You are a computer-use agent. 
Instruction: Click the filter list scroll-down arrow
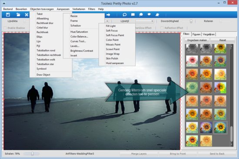(232, 144)
